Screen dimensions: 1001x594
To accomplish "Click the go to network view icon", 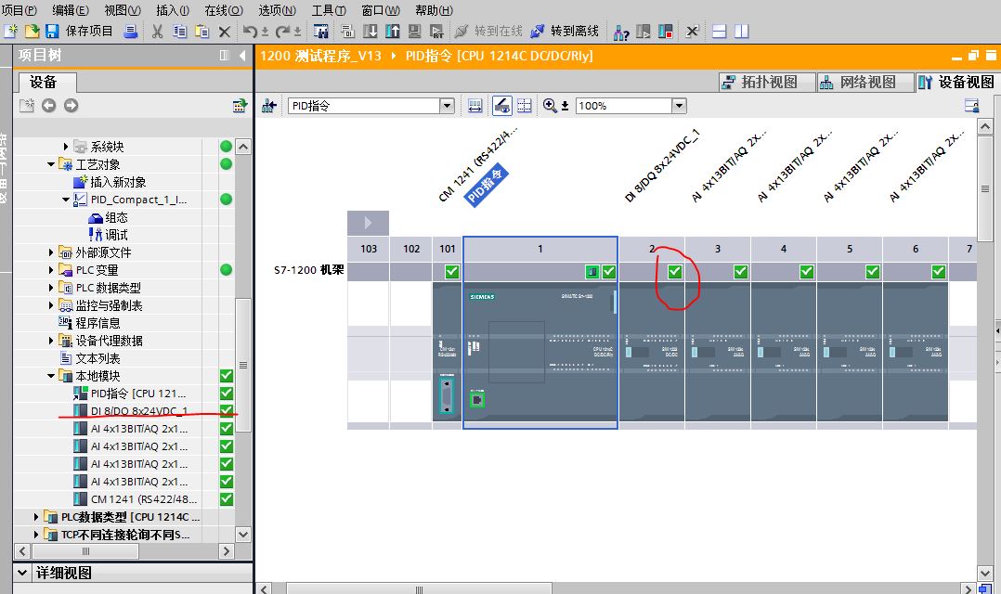I will coord(268,106).
